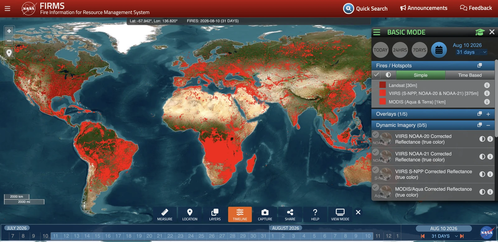Expand the Overlays section

[x=488, y=114]
